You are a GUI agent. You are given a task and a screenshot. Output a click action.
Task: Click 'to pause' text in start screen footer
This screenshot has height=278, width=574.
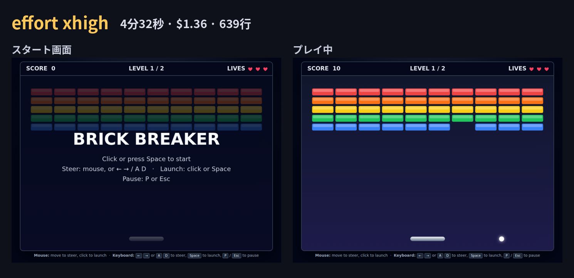(x=251, y=256)
